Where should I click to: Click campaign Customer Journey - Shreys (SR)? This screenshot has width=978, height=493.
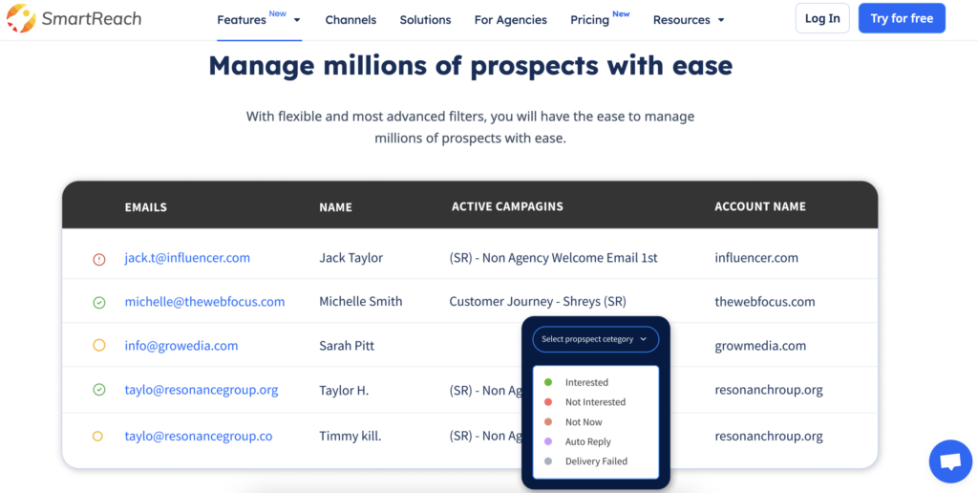pos(538,302)
